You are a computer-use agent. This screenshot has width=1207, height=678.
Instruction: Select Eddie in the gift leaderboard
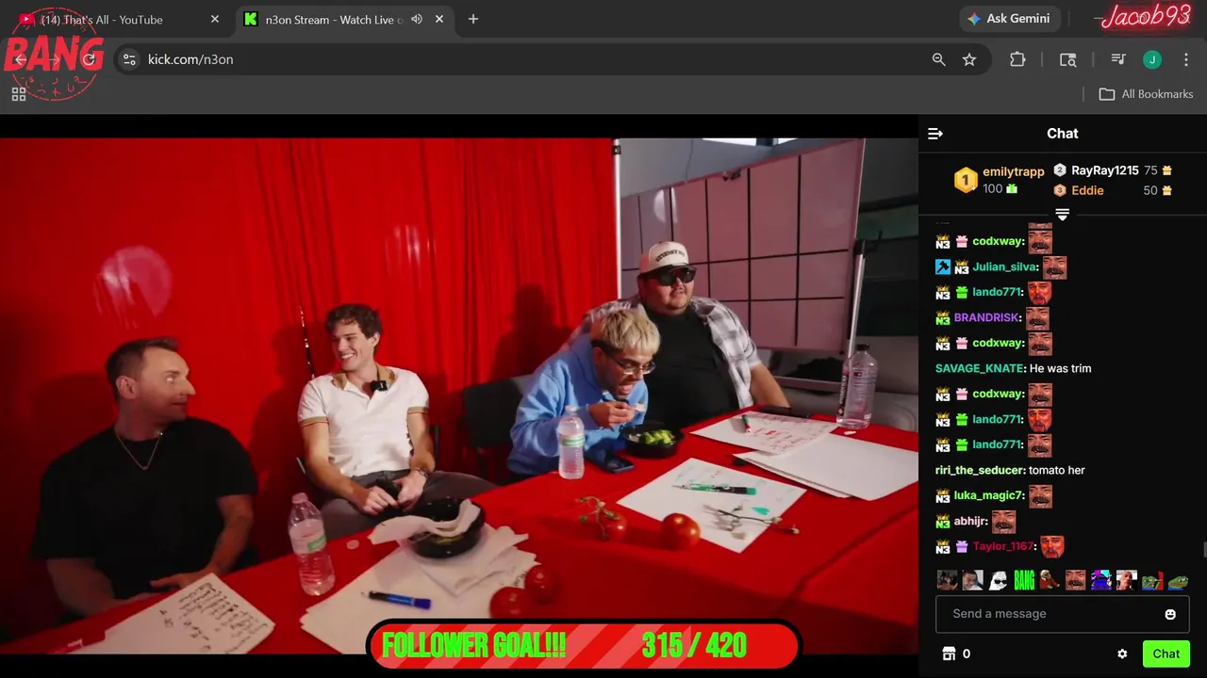(x=1113, y=190)
